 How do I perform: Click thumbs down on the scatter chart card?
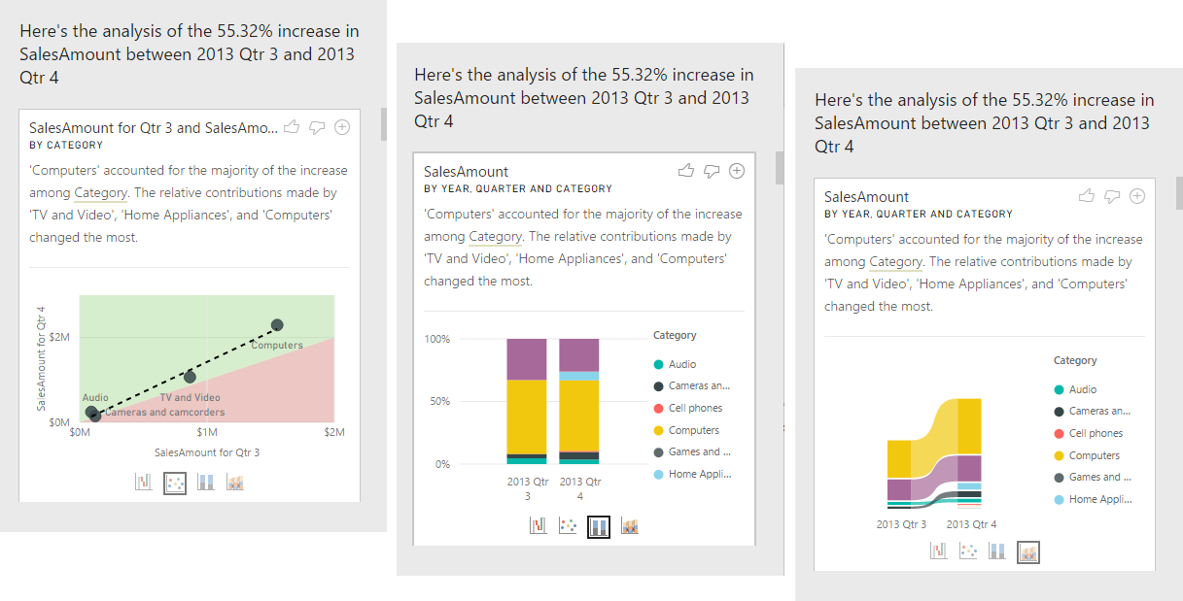317,127
